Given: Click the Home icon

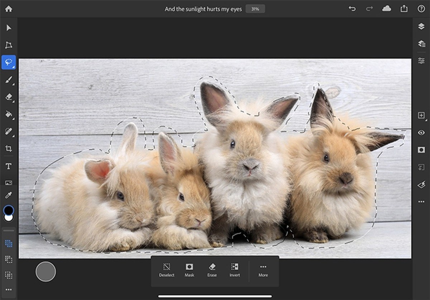Looking at the screenshot, I should tap(9, 9).
